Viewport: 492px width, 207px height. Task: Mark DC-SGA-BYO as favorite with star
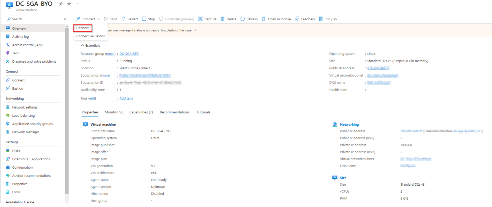click(x=69, y=4)
